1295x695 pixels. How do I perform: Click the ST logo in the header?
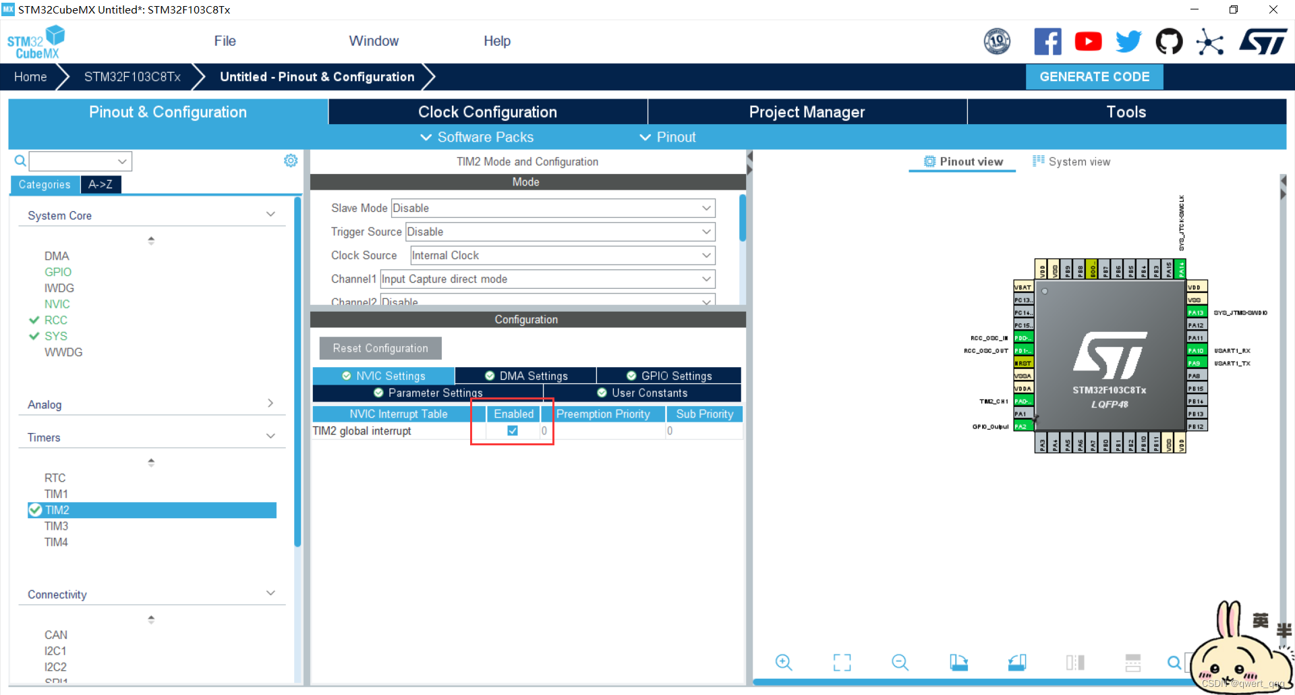[1263, 42]
